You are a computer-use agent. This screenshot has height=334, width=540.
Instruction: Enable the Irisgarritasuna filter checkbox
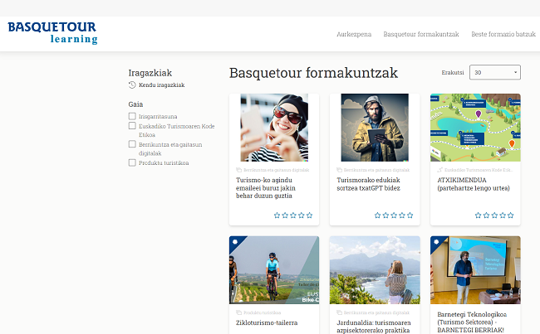click(x=132, y=117)
